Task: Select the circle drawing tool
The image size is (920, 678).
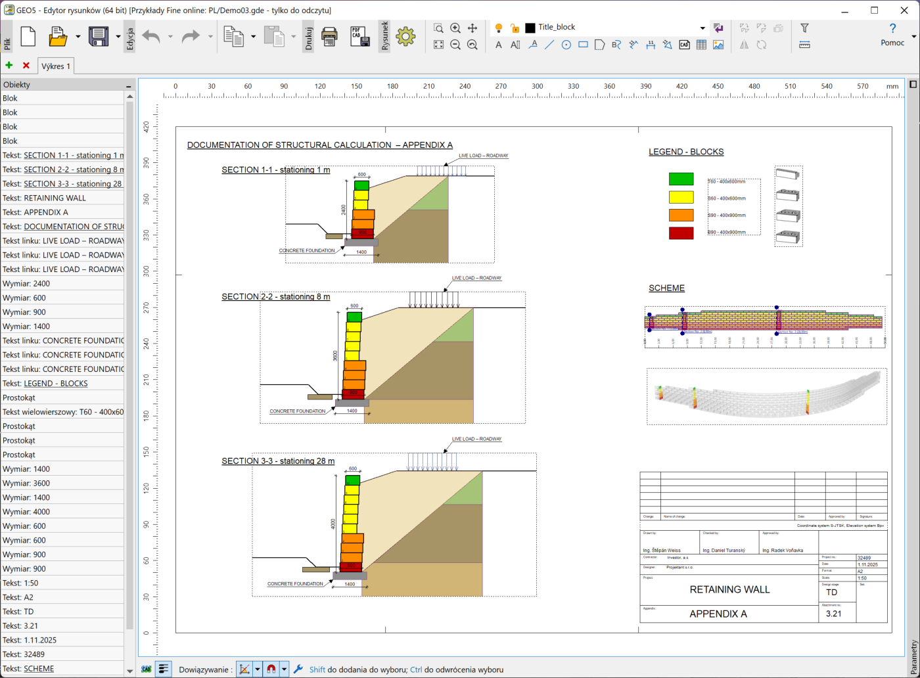Action: 566,45
